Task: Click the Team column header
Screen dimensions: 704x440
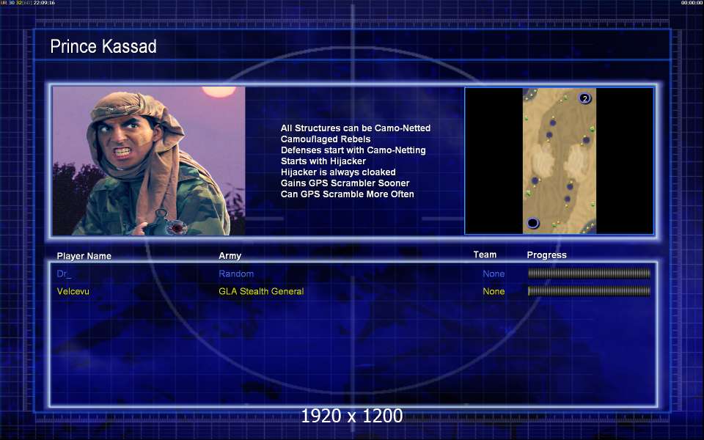Action: [x=485, y=254]
